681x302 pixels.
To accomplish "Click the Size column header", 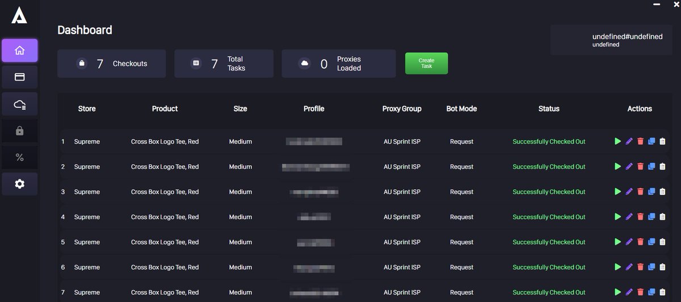I will [x=241, y=108].
